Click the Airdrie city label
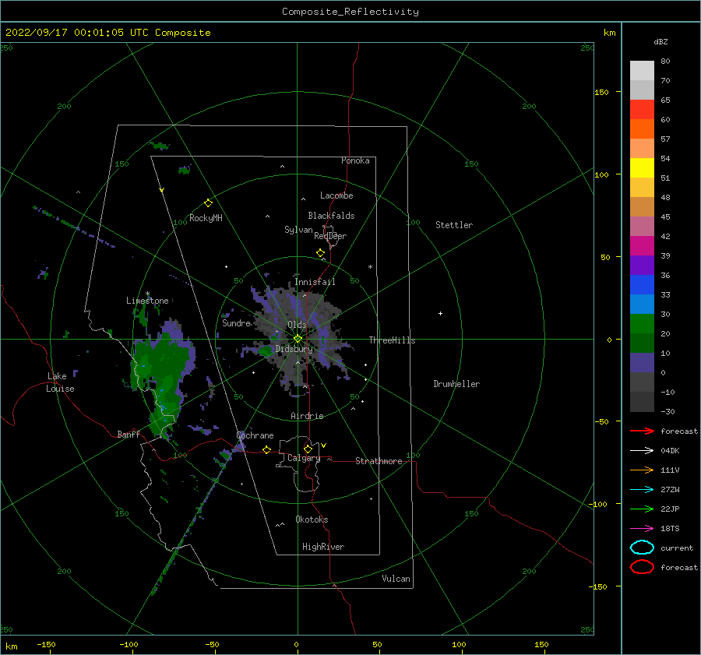701x655 pixels. coord(307,416)
